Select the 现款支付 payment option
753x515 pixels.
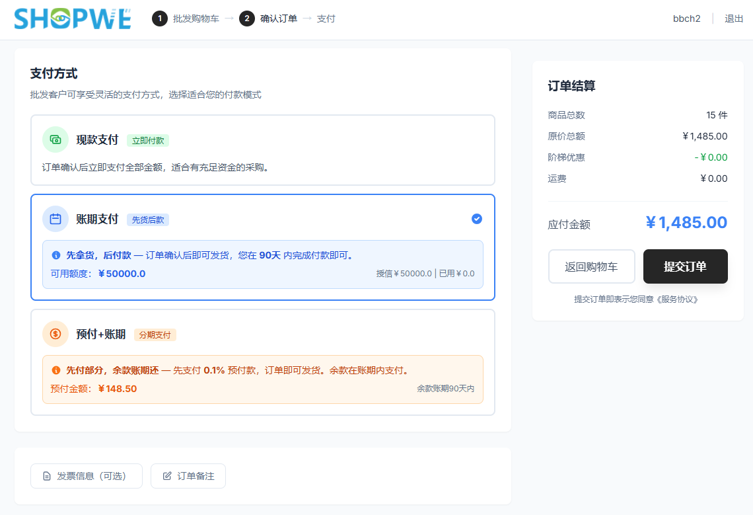coord(263,150)
